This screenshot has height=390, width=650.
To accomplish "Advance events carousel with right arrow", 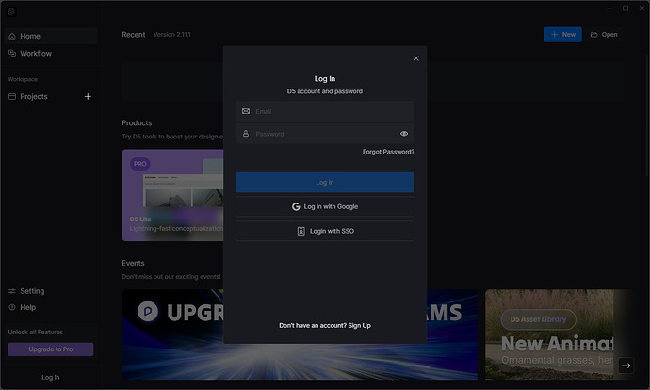I will pyautogui.click(x=626, y=366).
